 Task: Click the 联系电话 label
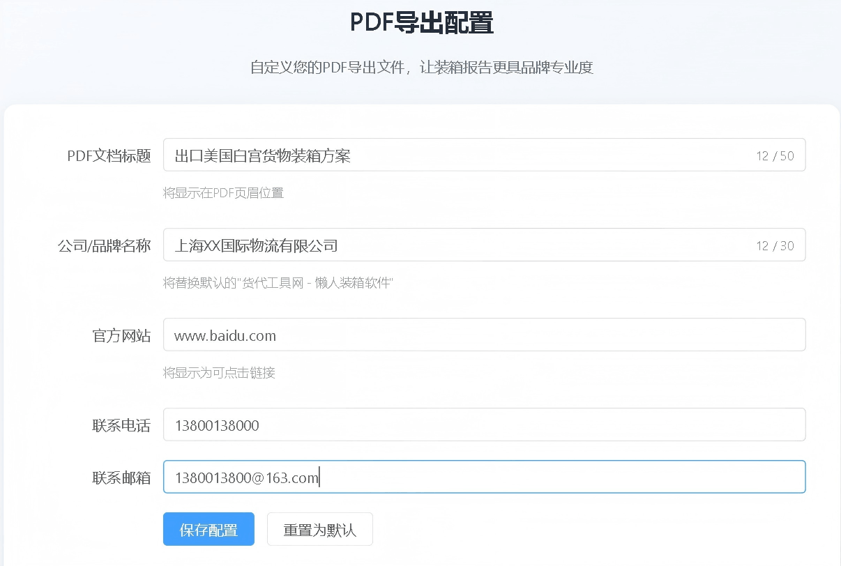pos(121,425)
